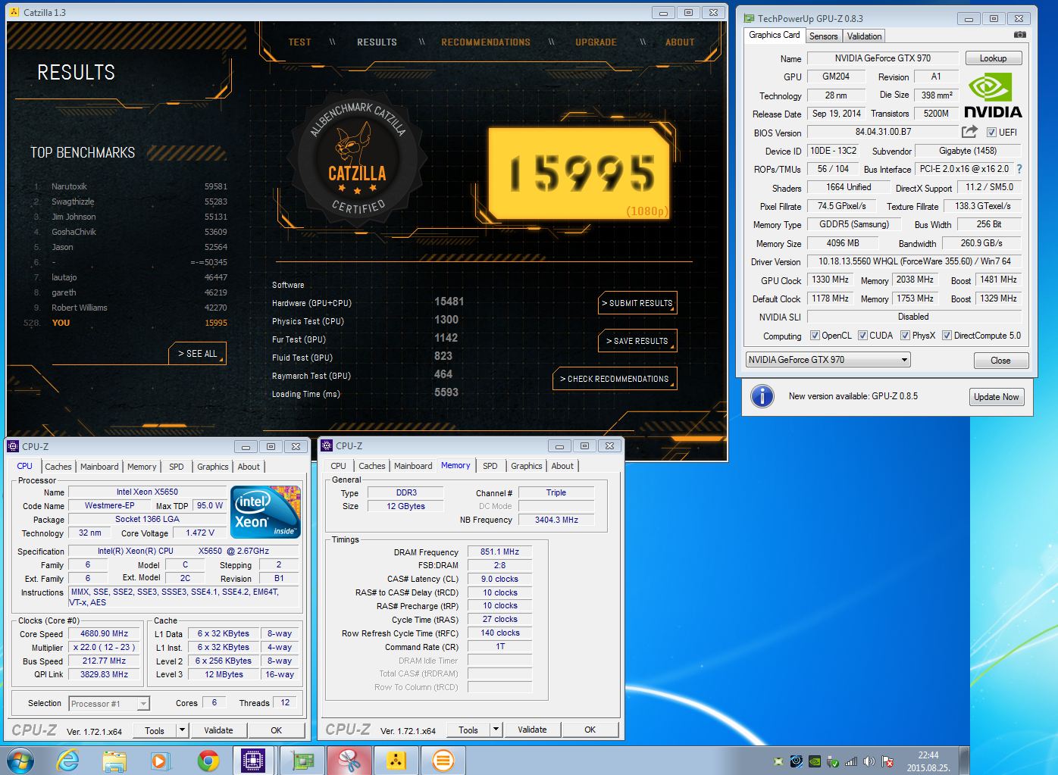Click CHECK RECOMMENDATIONS in Catzilla
Image resolution: width=1058 pixels, height=775 pixels.
[x=615, y=379]
